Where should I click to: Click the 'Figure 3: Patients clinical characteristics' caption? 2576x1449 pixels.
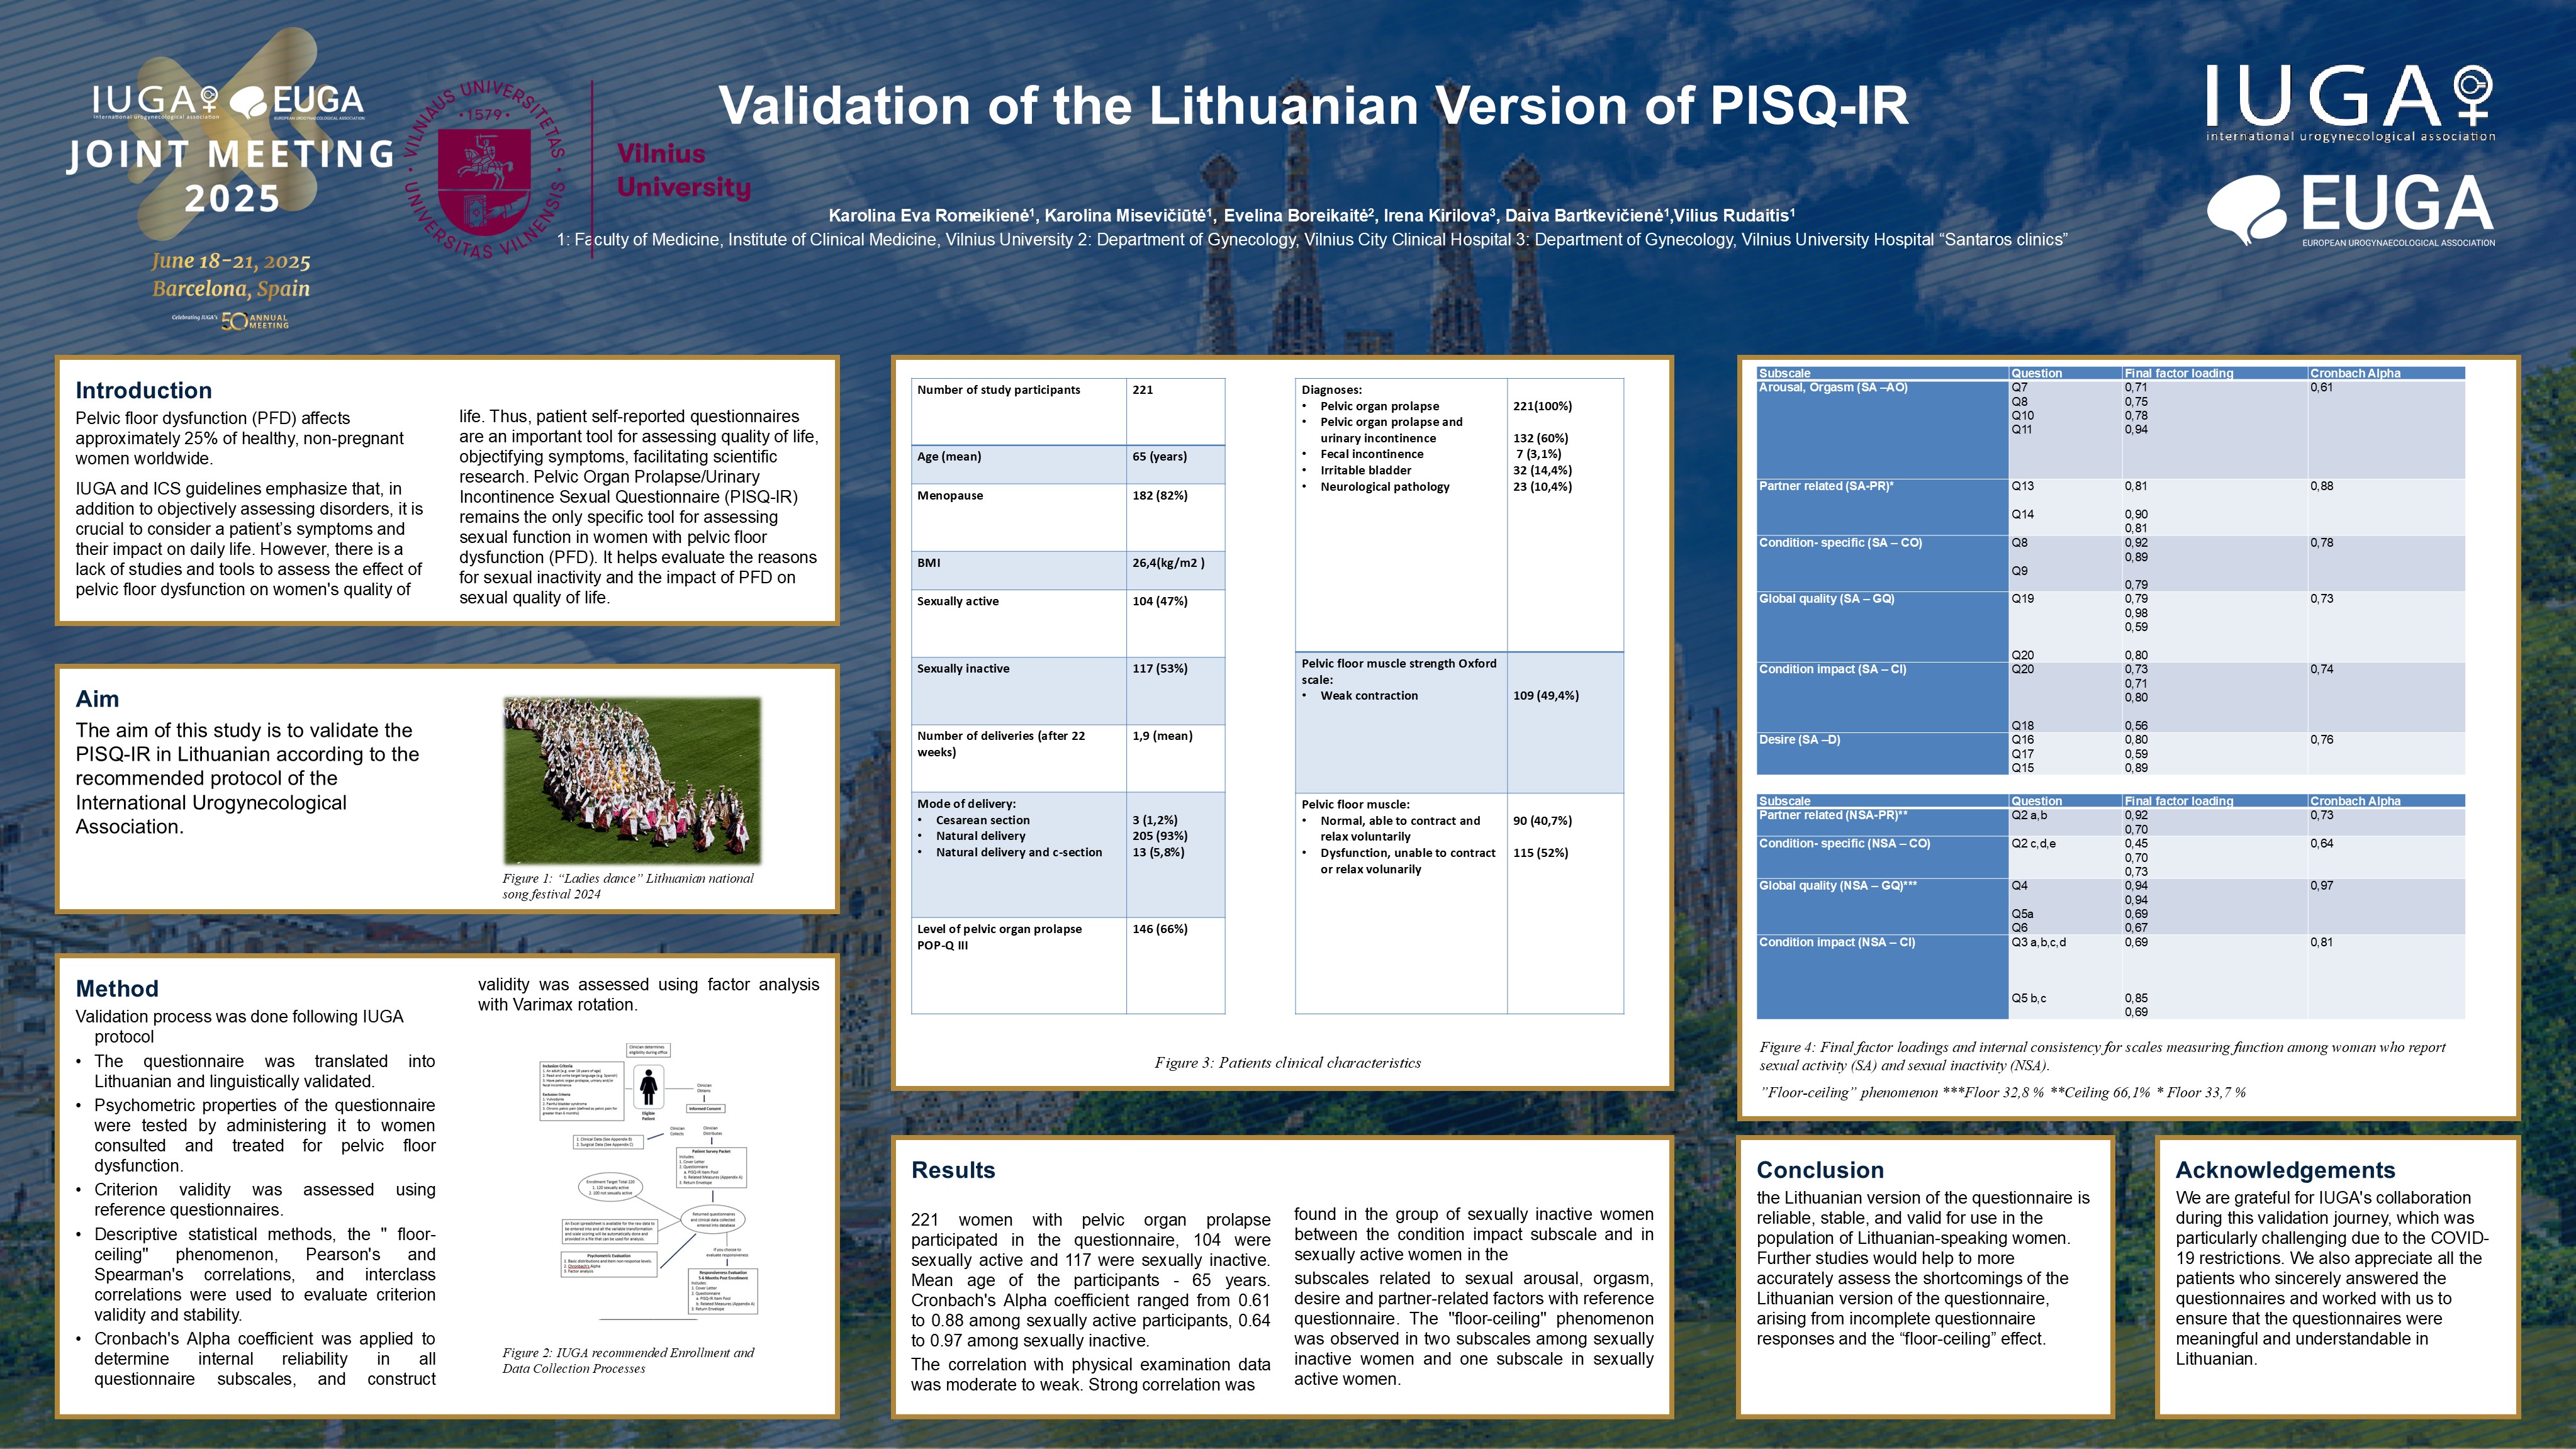(x=1287, y=1063)
